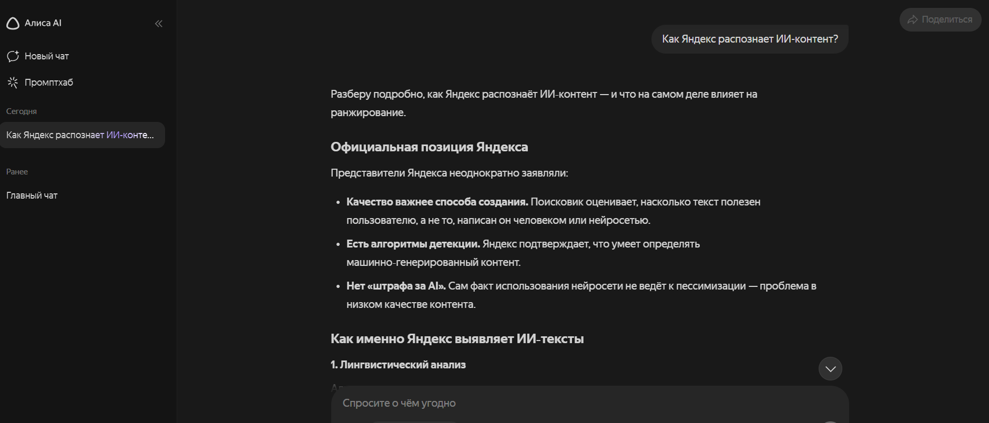
Task: Click the bold text Нет «штрафа за AI».
Action: (x=396, y=286)
